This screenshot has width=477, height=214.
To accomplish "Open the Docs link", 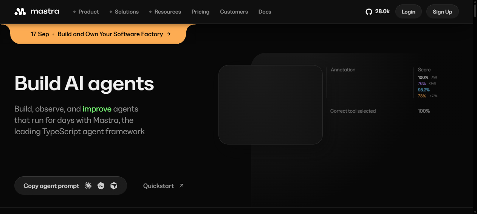I will point(265,12).
